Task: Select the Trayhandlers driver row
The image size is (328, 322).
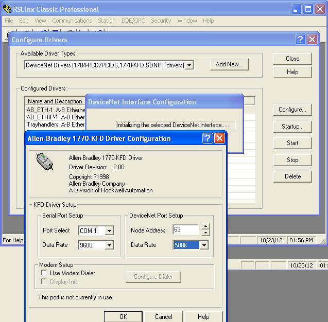Action: (56, 124)
